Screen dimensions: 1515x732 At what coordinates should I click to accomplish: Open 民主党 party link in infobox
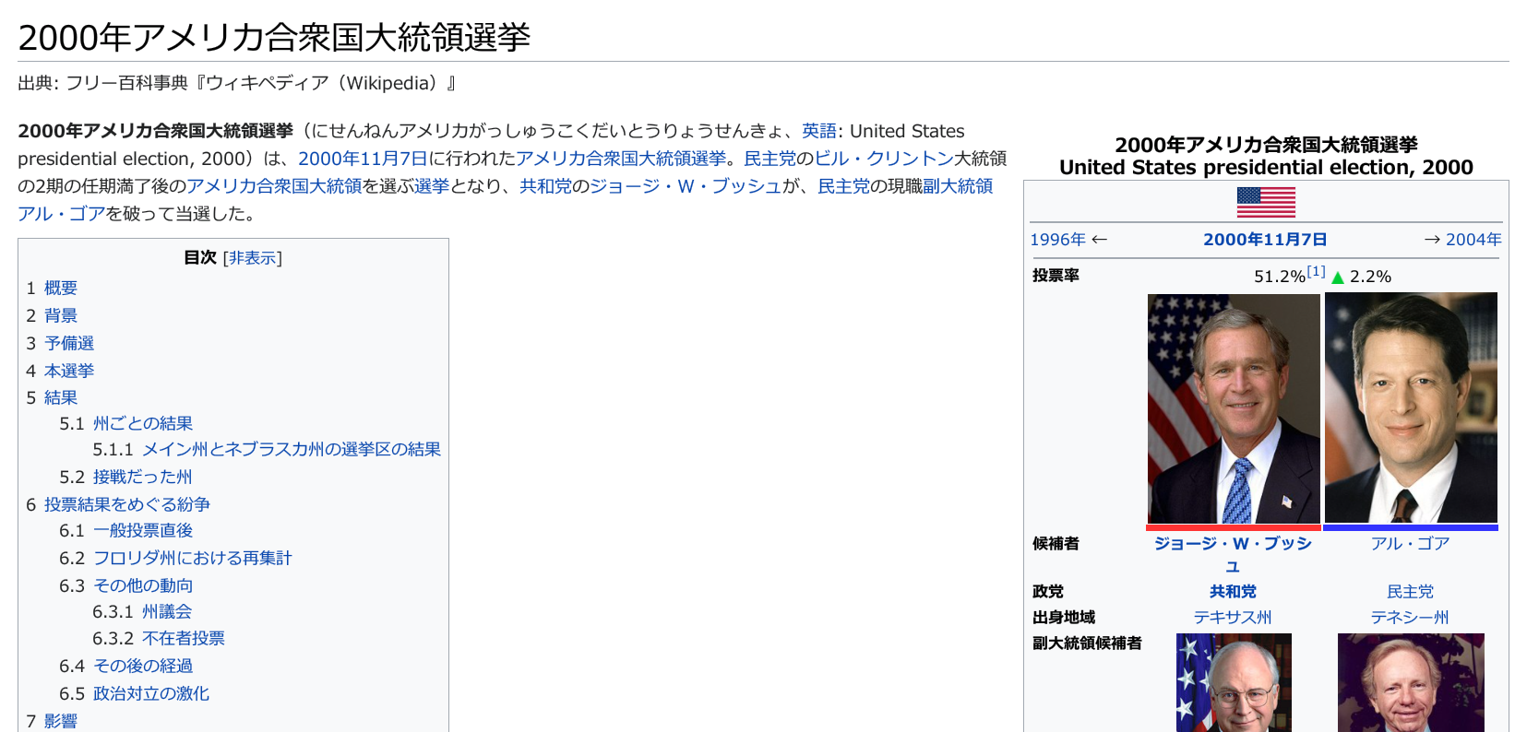click(x=1410, y=592)
